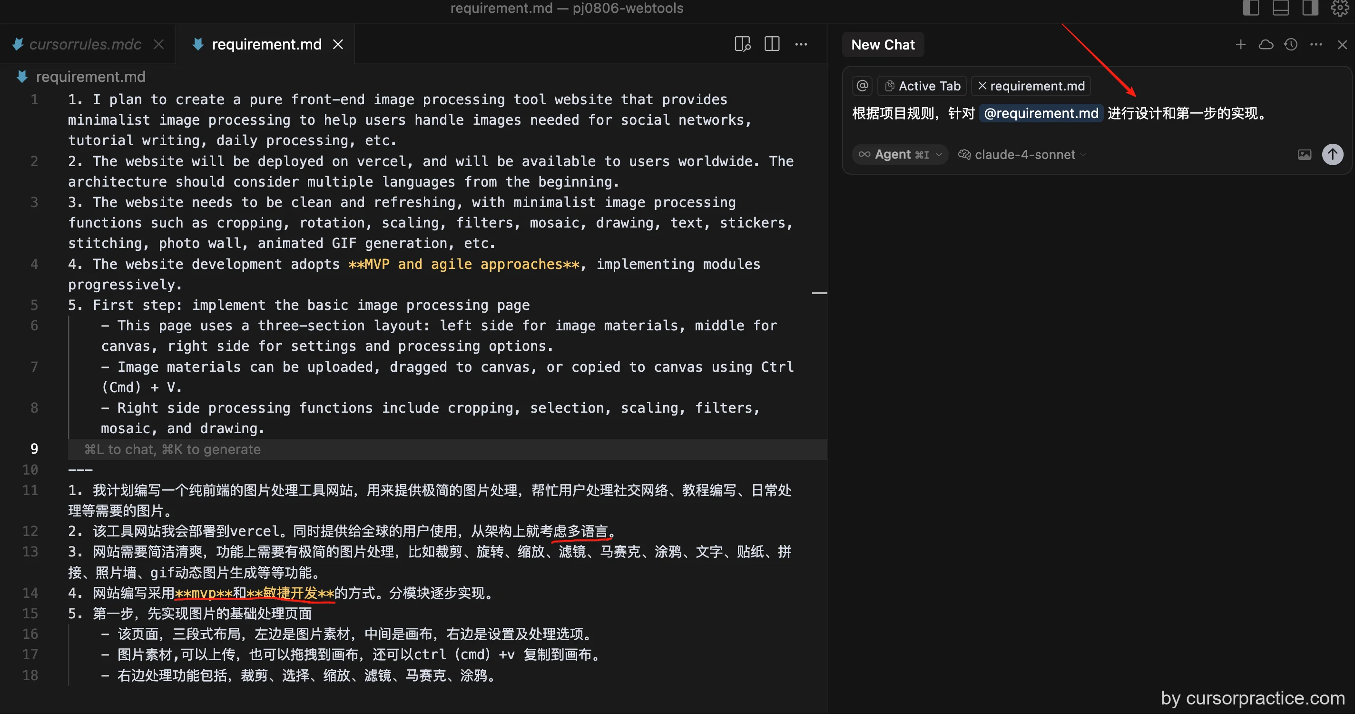Viewport: 1355px width, 714px height.
Task: Toggle the right AI pane layout icon
Action: point(1310,8)
